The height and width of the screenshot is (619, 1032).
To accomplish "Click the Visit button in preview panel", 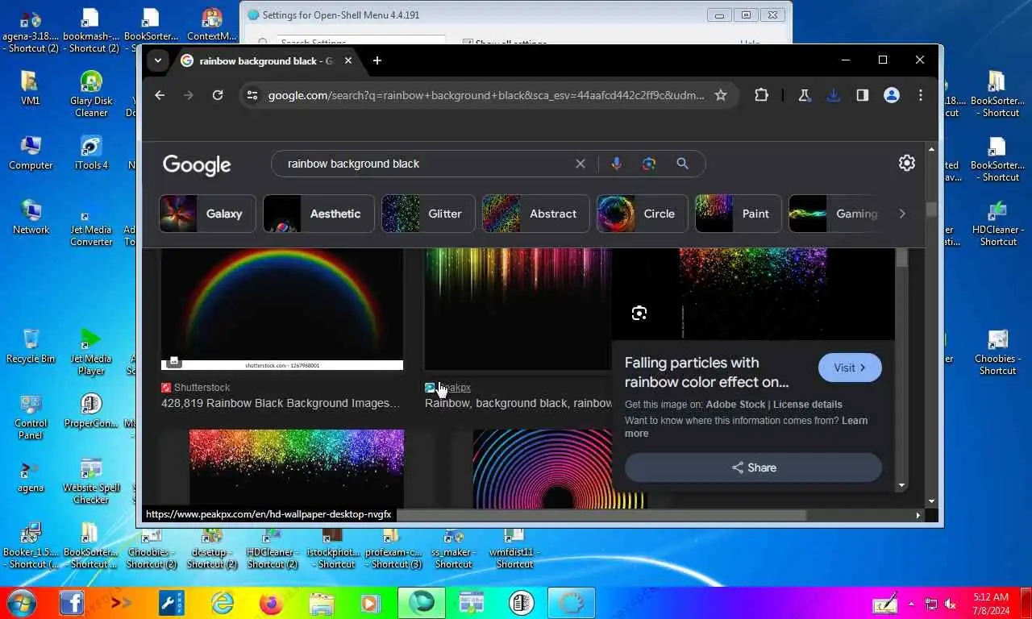I will (850, 368).
